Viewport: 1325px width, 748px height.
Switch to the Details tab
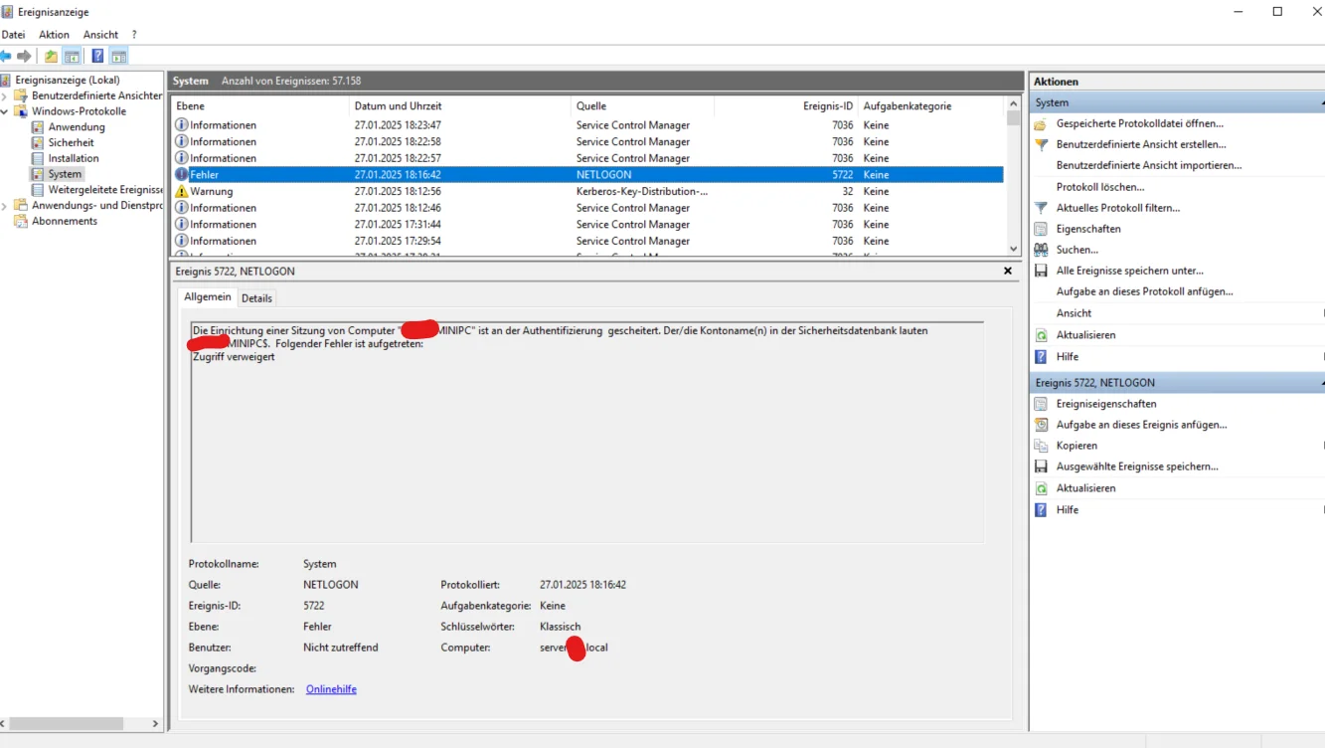click(x=256, y=298)
